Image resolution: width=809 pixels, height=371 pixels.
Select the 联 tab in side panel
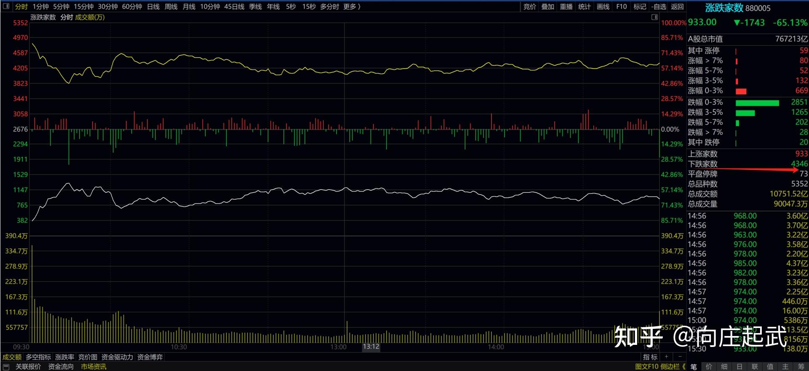point(755,367)
